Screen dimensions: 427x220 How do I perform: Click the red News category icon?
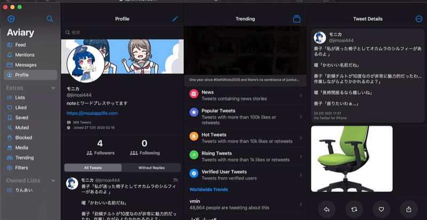194,94
